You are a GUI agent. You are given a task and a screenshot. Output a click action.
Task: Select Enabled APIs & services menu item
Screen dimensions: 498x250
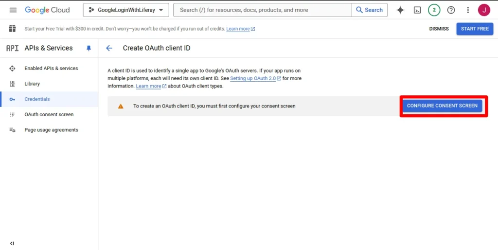click(51, 69)
